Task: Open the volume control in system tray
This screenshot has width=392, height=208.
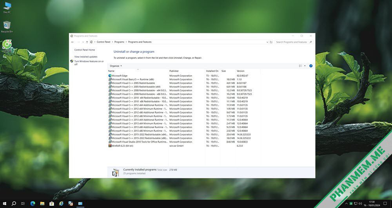Action: pyautogui.click(x=360, y=204)
